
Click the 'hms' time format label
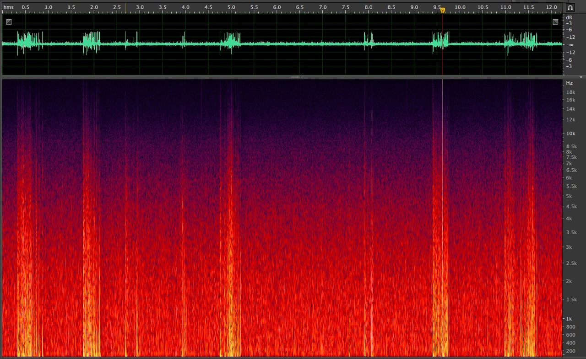[x=9, y=8]
